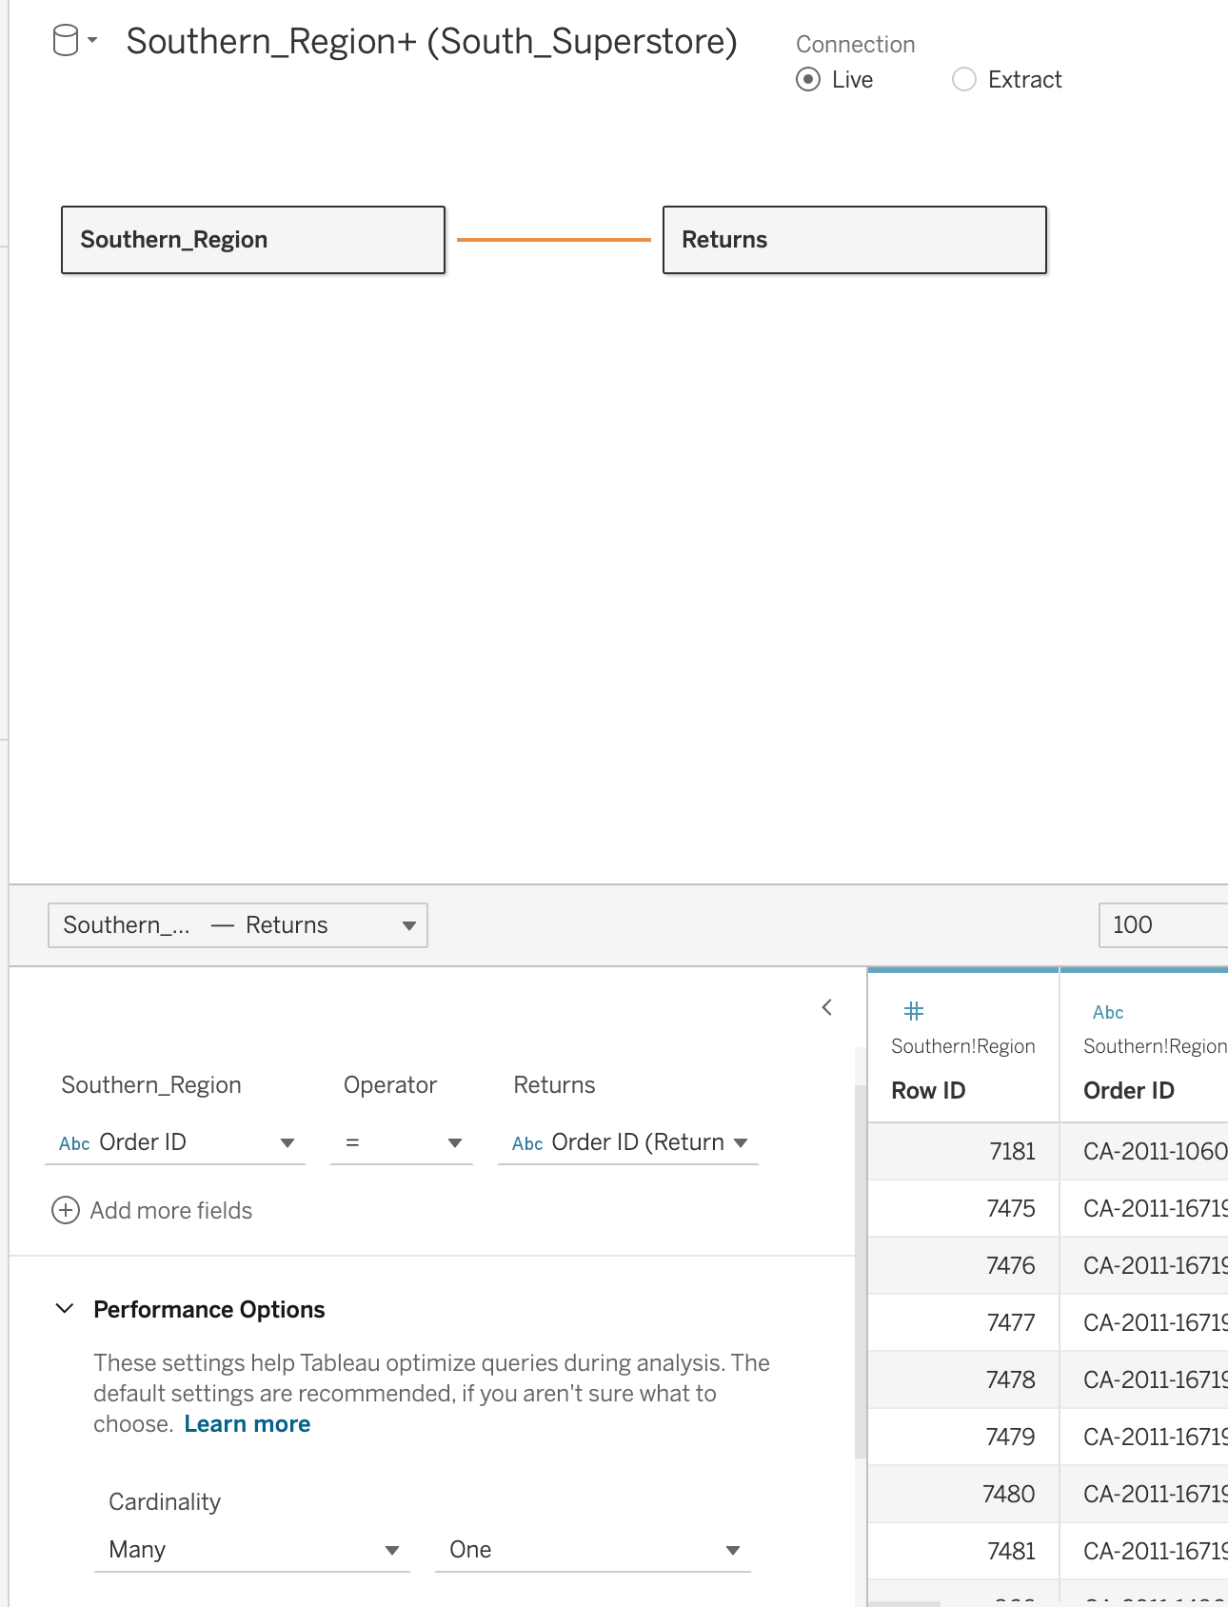
Task: Click the Abc type icon above Order ID column
Action: point(1108,1012)
